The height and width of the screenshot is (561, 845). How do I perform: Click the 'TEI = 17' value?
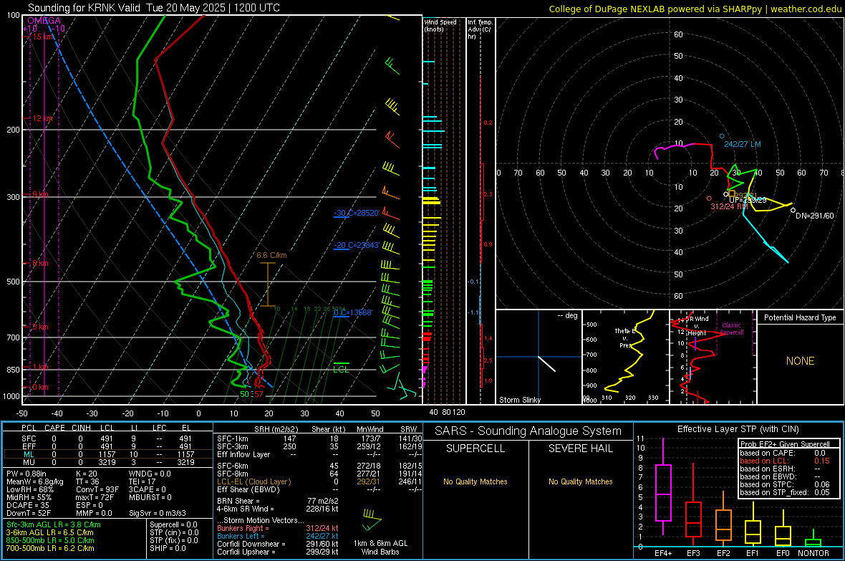143,481
